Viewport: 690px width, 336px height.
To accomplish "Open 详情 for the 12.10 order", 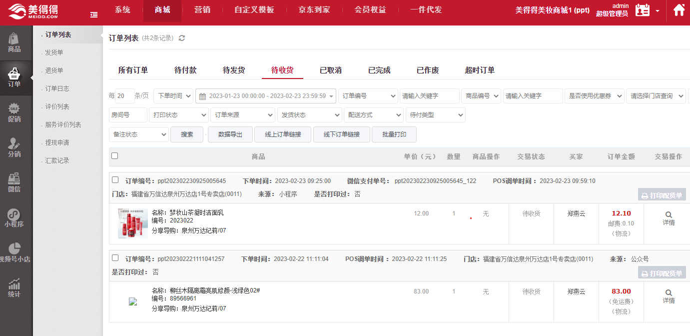I will coord(669,218).
